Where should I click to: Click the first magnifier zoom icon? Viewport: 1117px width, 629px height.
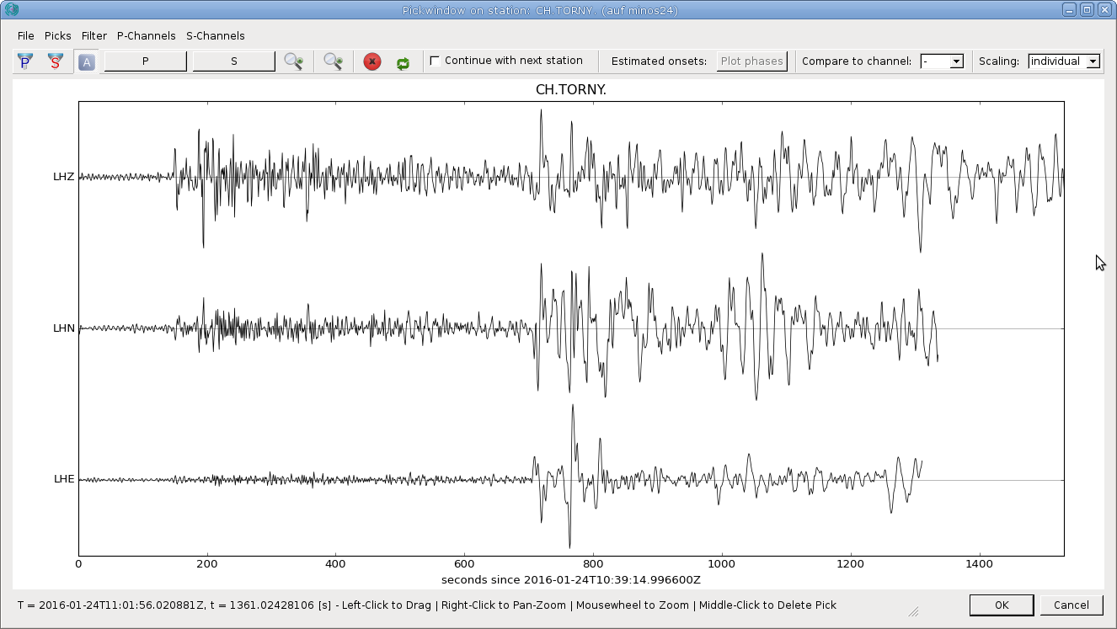click(x=293, y=61)
